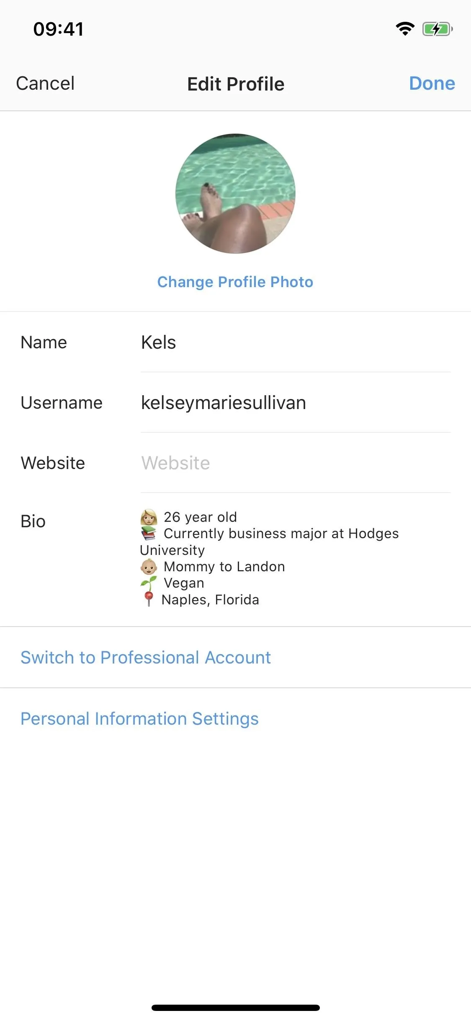Tap the empty Website field
This screenshot has height=1021, width=471.
(x=295, y=463)
